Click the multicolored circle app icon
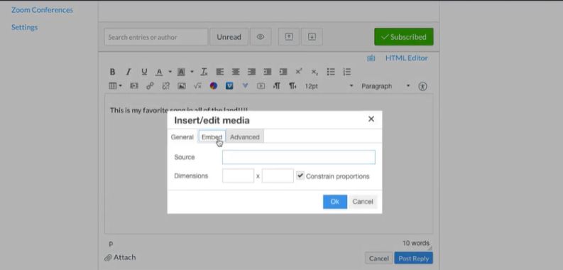 pyautogui.click(x=214, y=86)
